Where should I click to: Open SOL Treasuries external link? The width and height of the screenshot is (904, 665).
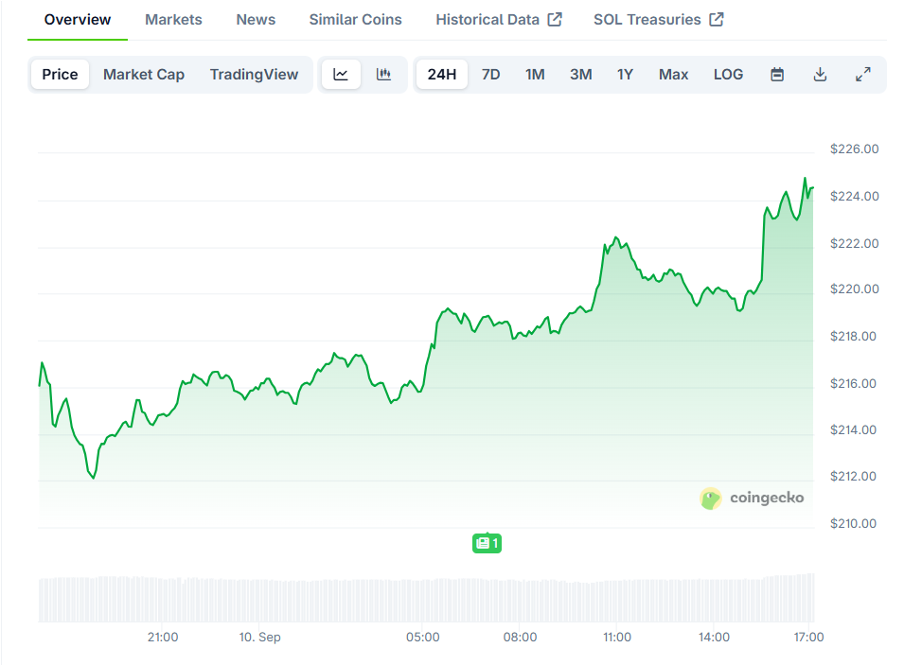pos(658,19)
